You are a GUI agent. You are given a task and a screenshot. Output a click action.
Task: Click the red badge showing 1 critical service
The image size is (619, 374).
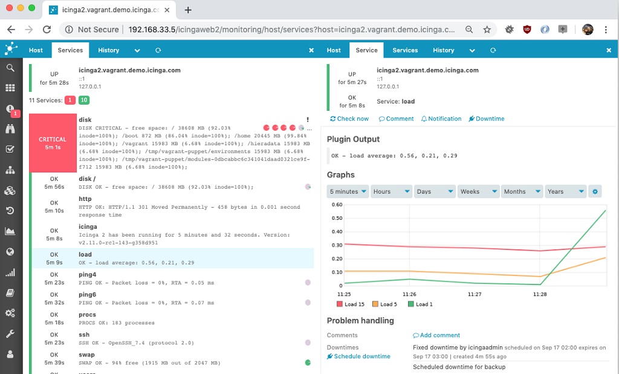click(70, 100)
